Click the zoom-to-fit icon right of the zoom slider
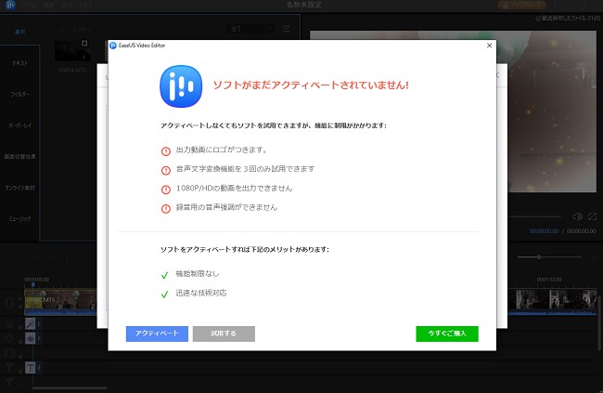This screenshot has width=603, height=393. point(592,256)
